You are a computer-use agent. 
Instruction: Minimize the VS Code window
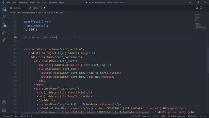click(190, 3)
